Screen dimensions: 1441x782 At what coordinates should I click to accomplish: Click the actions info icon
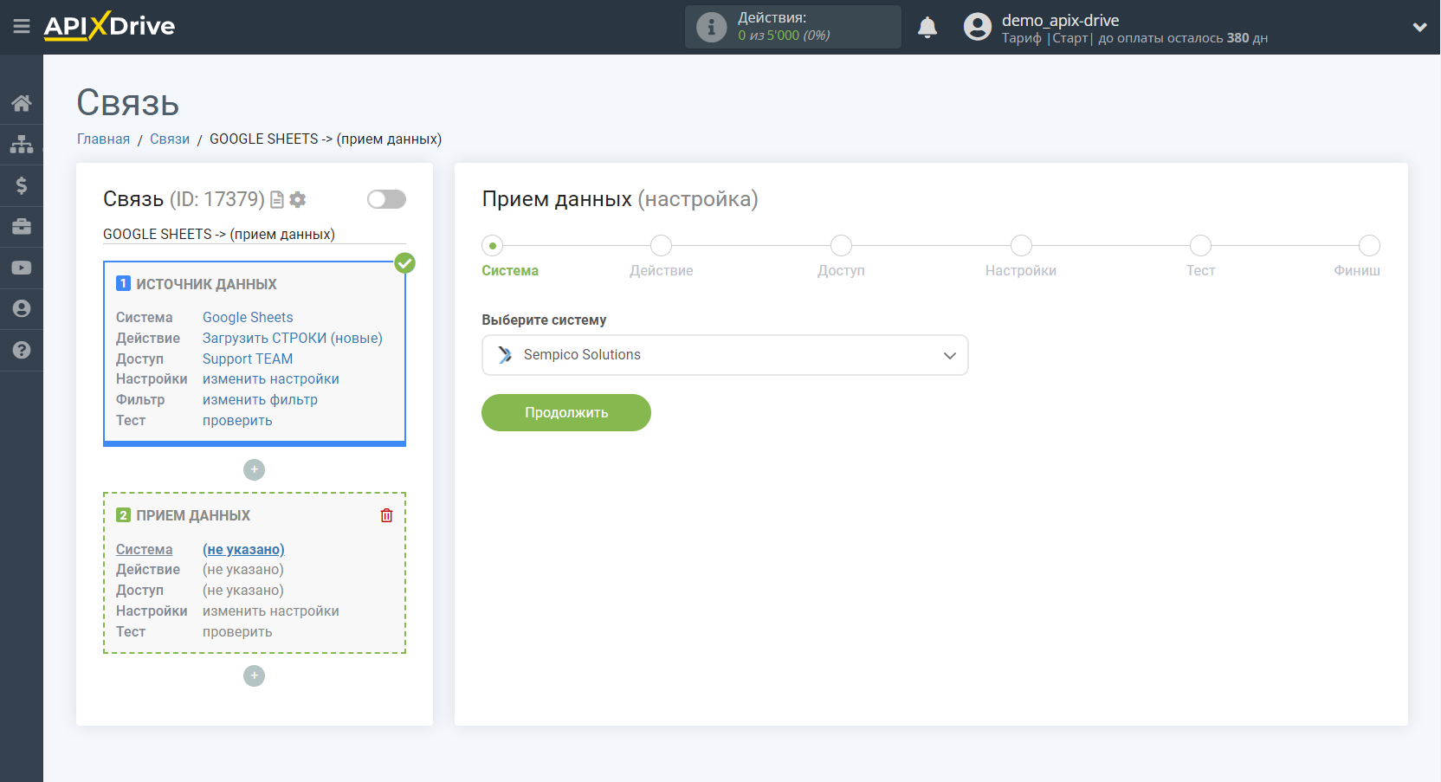click(x=711, y=27)
